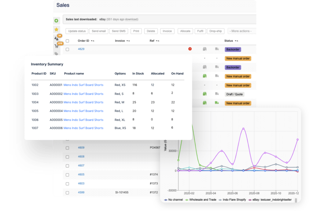The height and width of the screenshot is (216, 313).
Task: Sort by the Status column arrows
Action: click(x=237, y=41)
